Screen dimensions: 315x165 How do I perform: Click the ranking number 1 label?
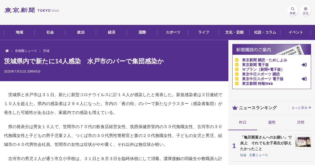coord(234,146)
